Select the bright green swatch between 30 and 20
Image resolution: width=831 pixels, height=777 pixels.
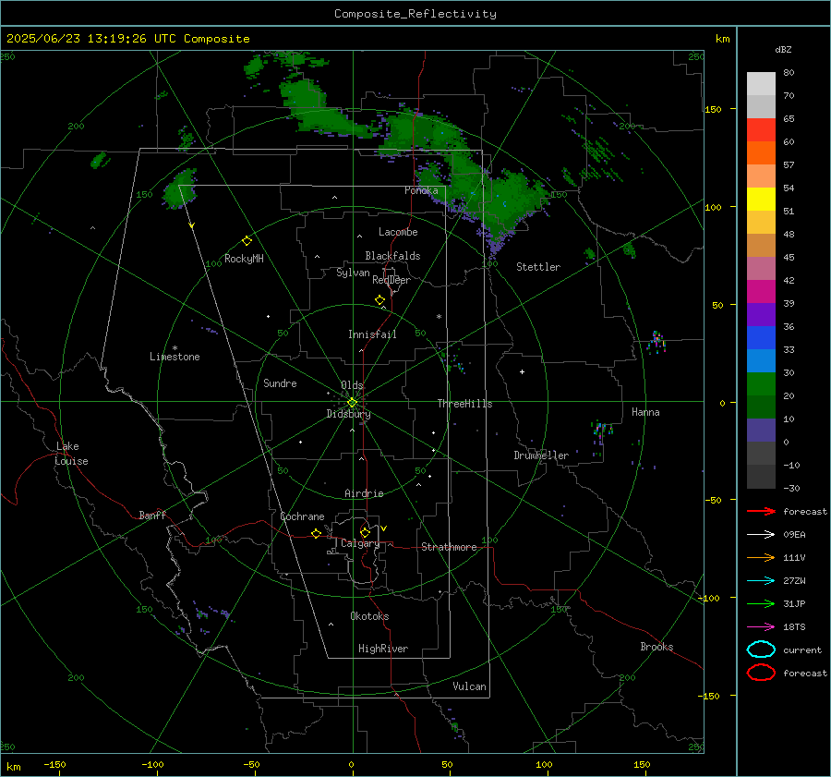click(x=761, y=384)
